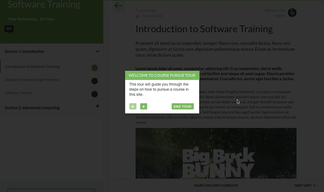Screen dimensions: 324x192
Task: Go to Next Unit
Action: click(305, 185)
